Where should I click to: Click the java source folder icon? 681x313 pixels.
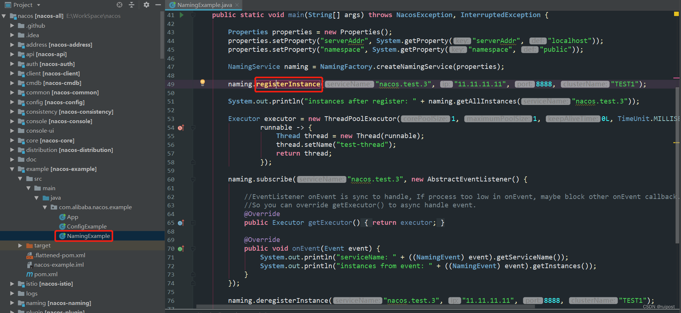pyautogui.click(x=46, y=197)
